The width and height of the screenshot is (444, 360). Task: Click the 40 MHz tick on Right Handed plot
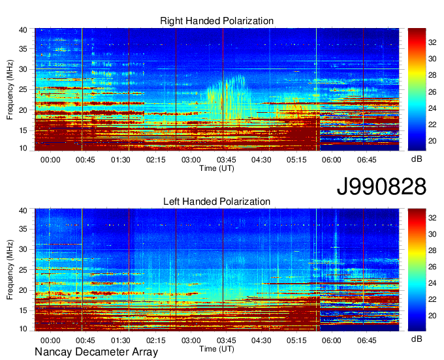(23, 30)
